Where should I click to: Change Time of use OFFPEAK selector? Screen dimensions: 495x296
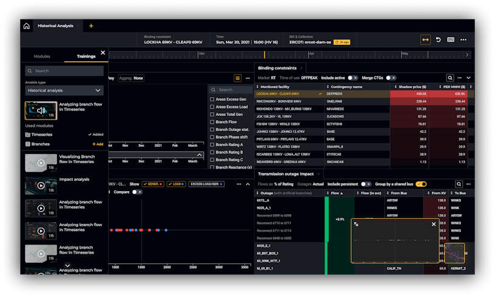coord(298,78)
